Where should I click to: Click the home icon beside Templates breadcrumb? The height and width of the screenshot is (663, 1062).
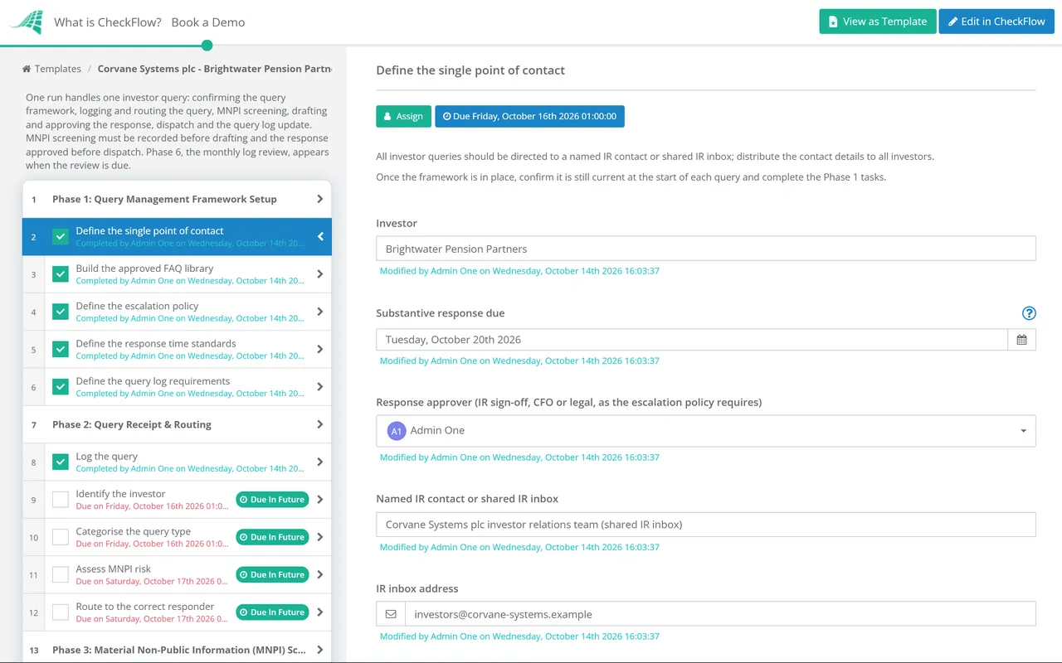[x=27, y=69]
